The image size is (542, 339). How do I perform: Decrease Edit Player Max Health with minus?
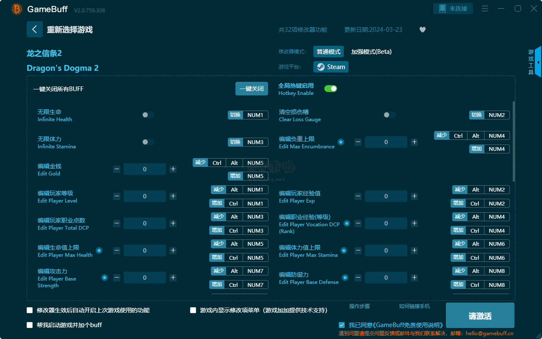[117, 250]
